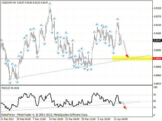Select the yellow target zone rectangle
This screenshot has height=121, width=162.
click(132, 59)
